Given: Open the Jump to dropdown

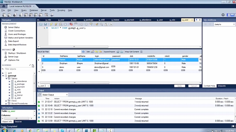Looking at the screenshot, I should (224, 24).
